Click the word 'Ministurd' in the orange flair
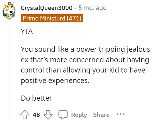The height and width of the screenshot is (120, 152). (x=53, y=18)
